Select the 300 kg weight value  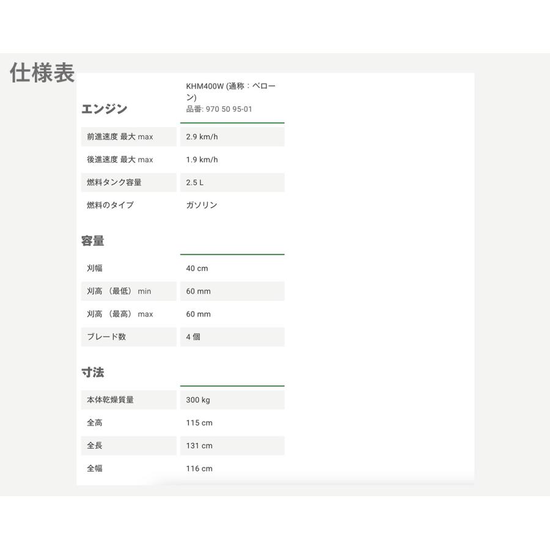coord(198,400)
